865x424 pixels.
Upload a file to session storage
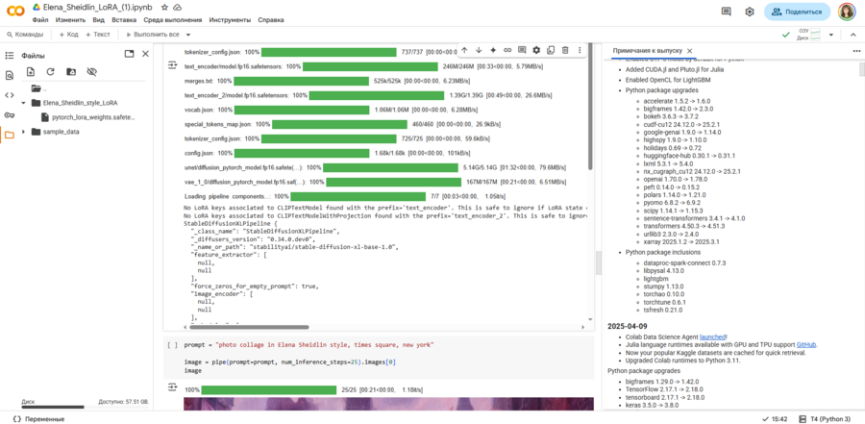pos(31,72)
